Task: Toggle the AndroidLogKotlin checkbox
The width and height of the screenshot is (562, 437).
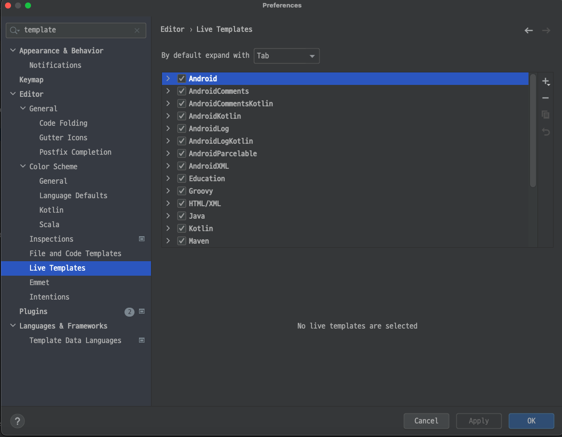Action: pos(181,141)
